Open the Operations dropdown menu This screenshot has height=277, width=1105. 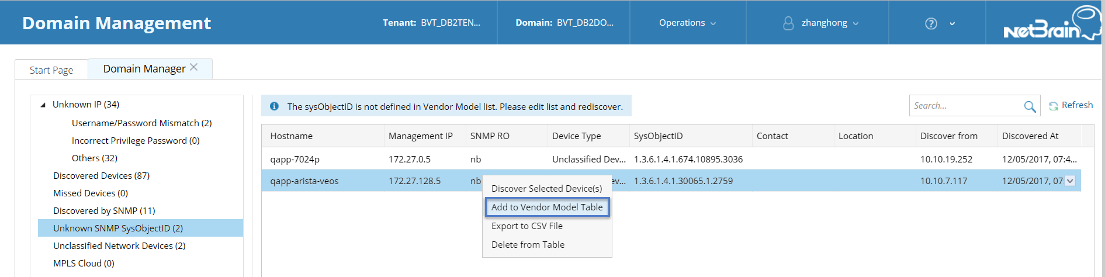click(x=687, y=23)
